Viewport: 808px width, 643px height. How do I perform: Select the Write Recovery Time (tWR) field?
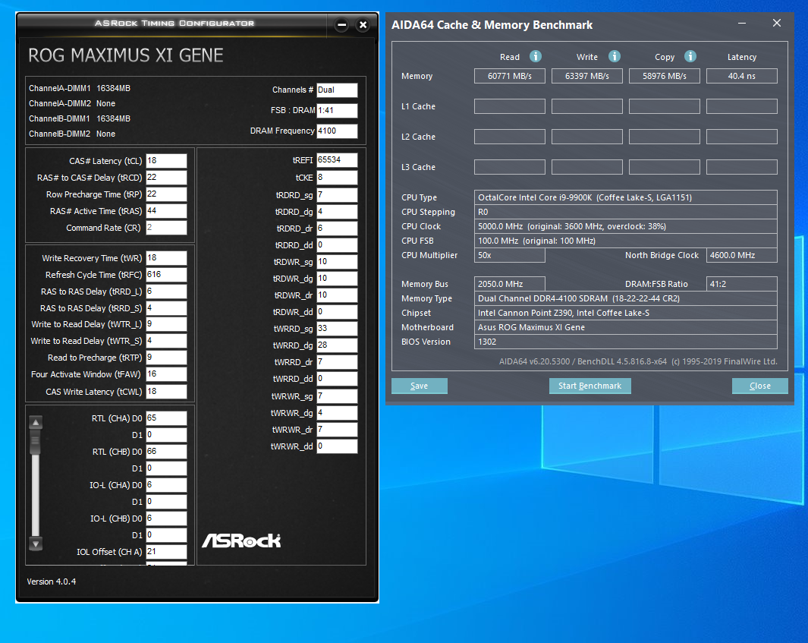[166, 258]
